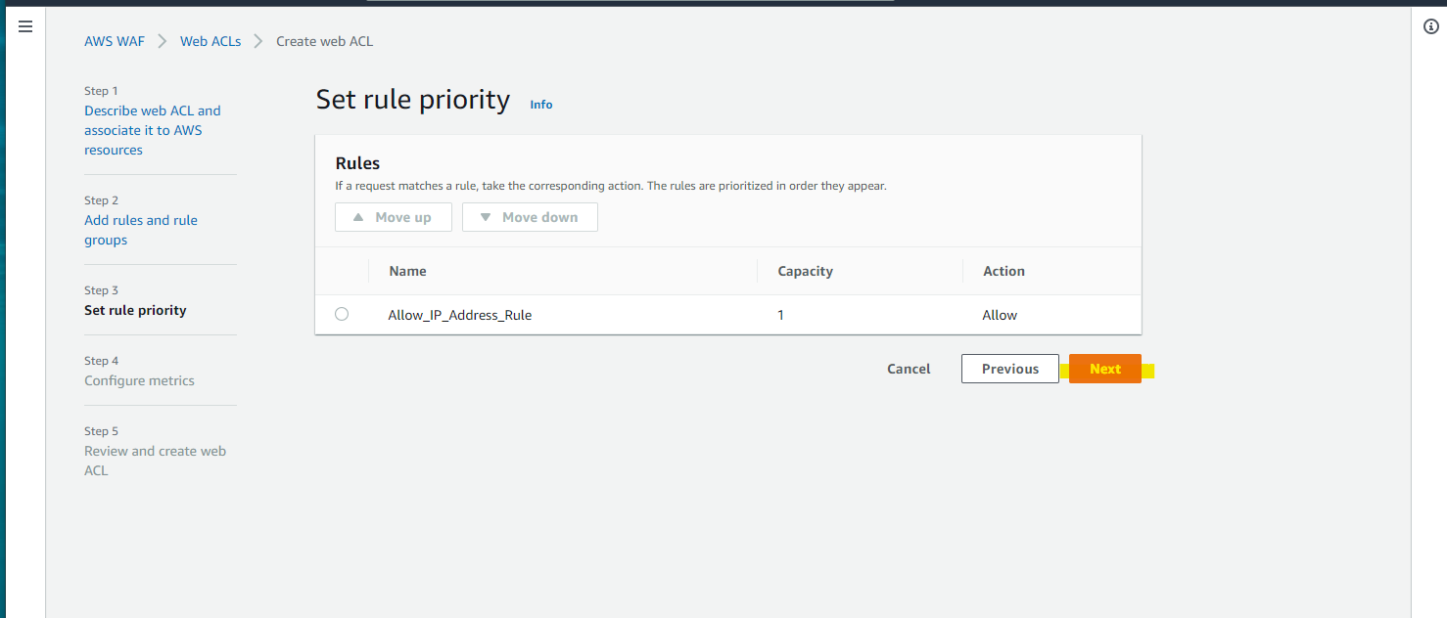
Task: Cancel the web ACL creation
Action: [908, 369]
